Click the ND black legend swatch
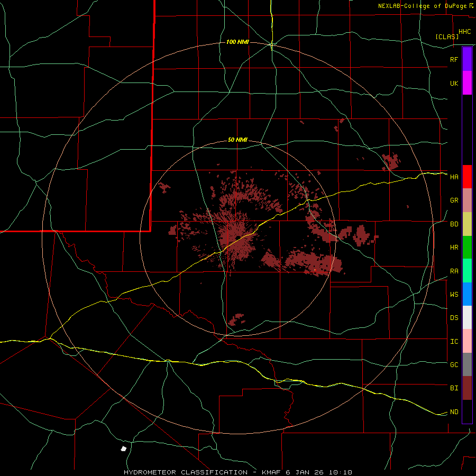Viewport: 476px width, 476px height. [x=467, y=411]
